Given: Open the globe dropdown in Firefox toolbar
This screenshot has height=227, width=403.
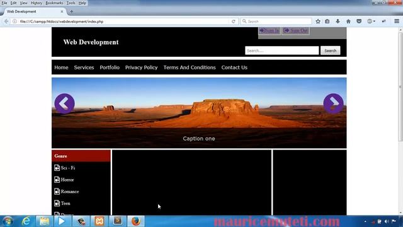Looking at the screenshot, I should pyautogui.click(x=371, y=21).
